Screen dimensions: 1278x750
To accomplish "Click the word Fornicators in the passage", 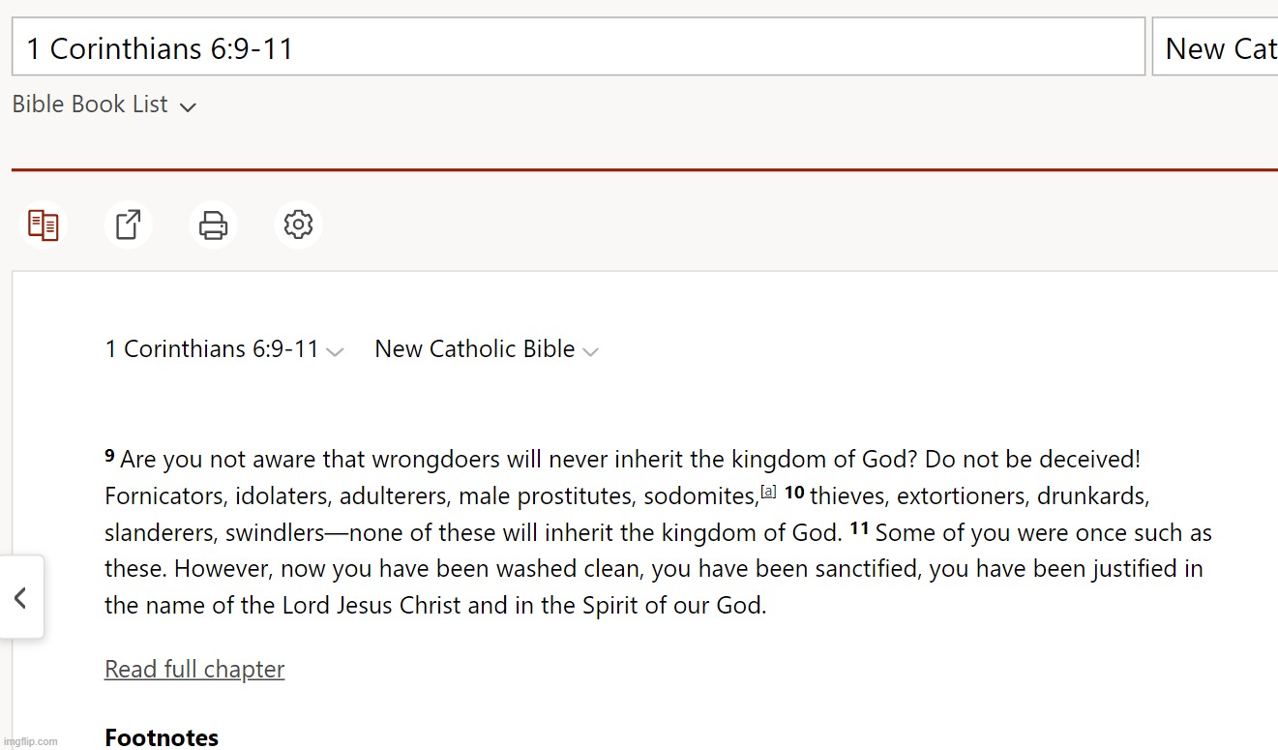I will [x=166, y=496].
